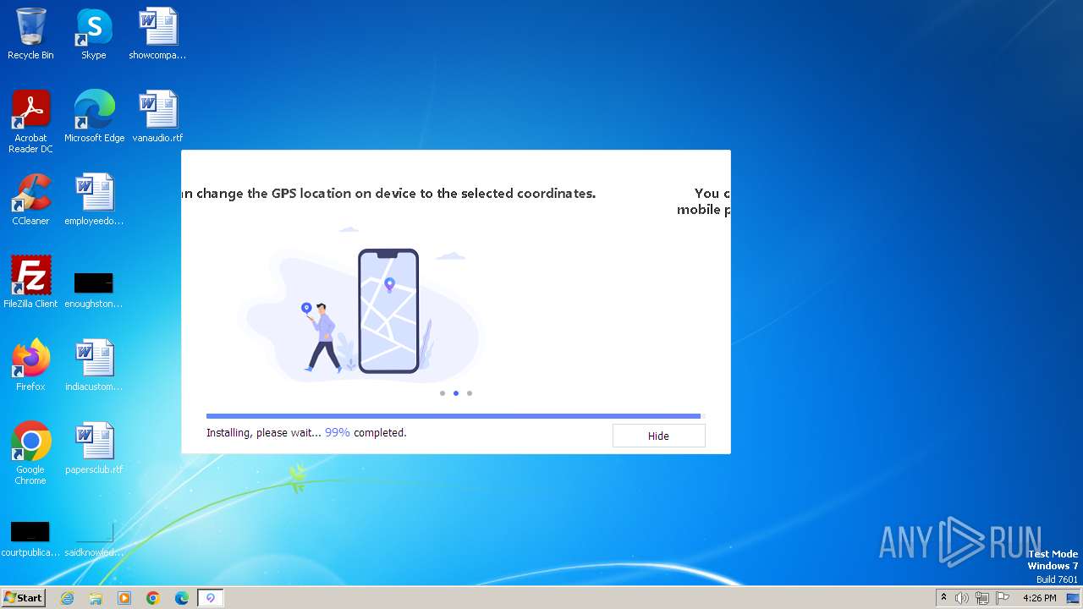Launch CCleaner desktop shortcut

pos(30,200)
